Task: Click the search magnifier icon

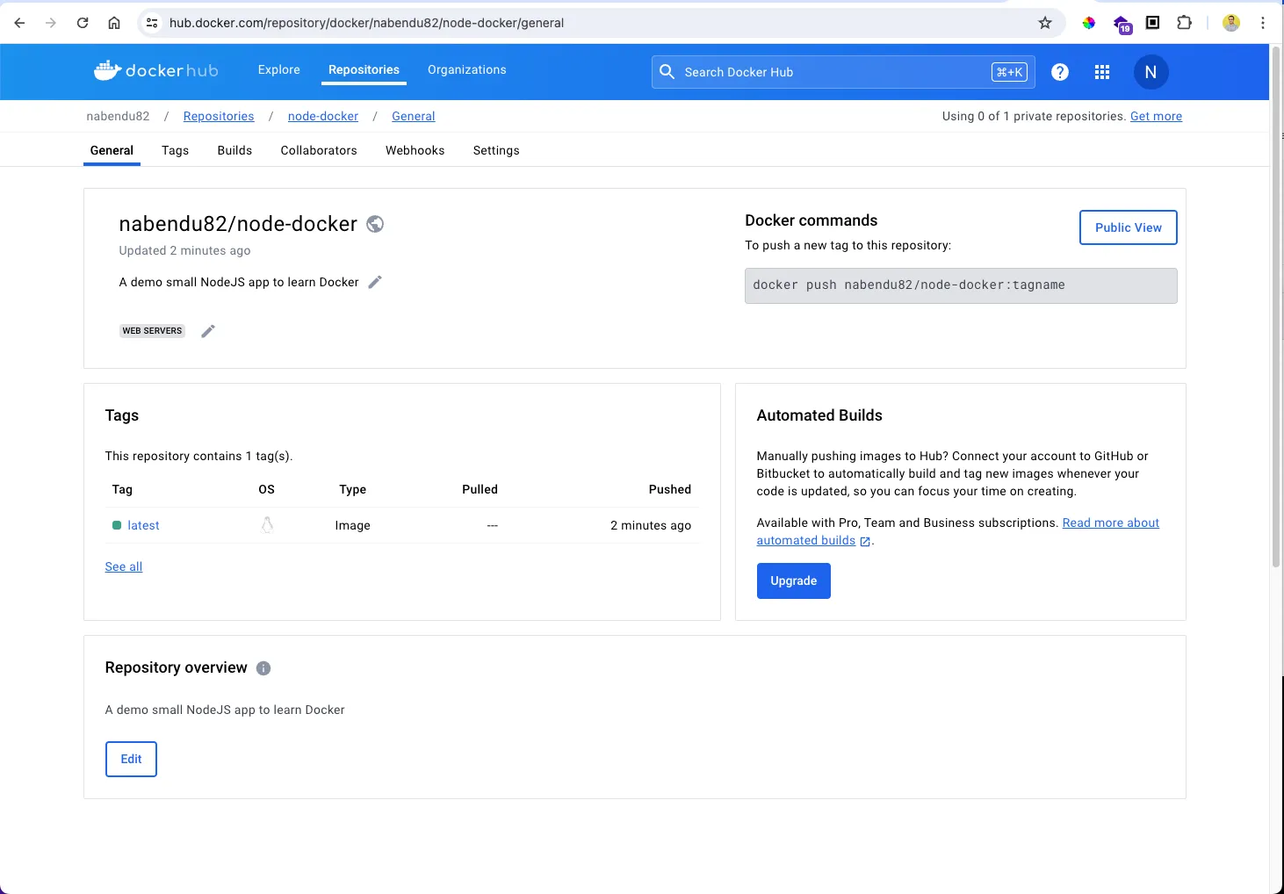Action: click(x=667, y=72)
